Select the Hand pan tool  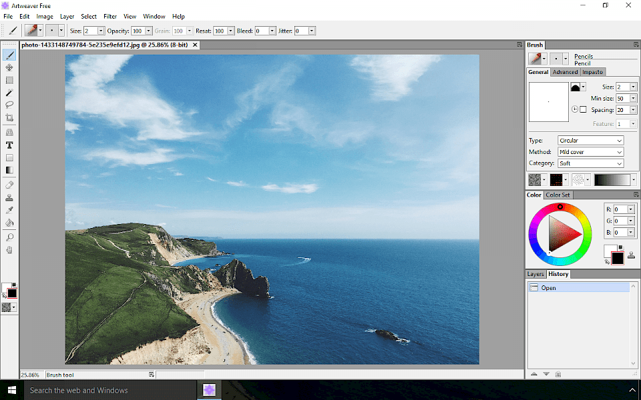(x=9, y=250)
